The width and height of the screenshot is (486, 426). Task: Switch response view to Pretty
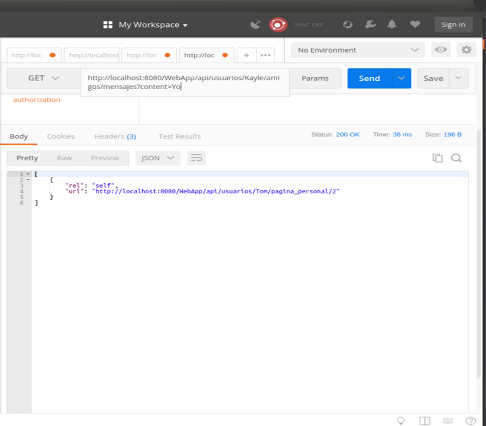(x=27, y=158)
